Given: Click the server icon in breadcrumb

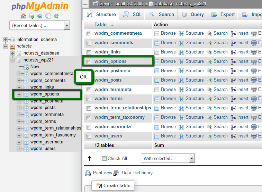Looking at the screenshot, I should [96, 4].
